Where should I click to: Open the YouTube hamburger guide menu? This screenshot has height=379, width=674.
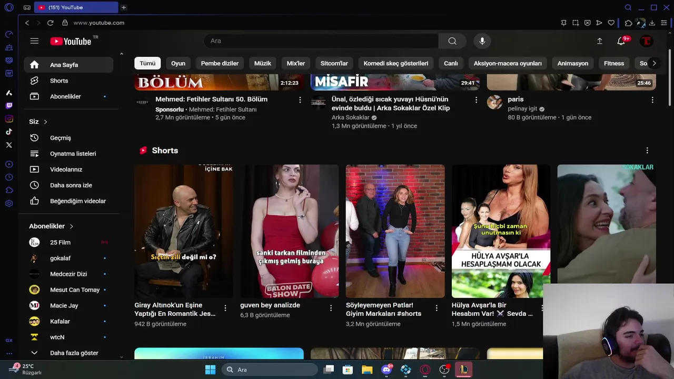pos(34,41)
